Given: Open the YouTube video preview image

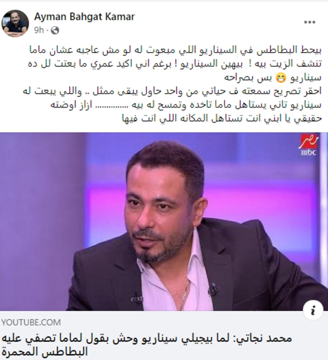Looking at the screenshot, I should (164, 221).
